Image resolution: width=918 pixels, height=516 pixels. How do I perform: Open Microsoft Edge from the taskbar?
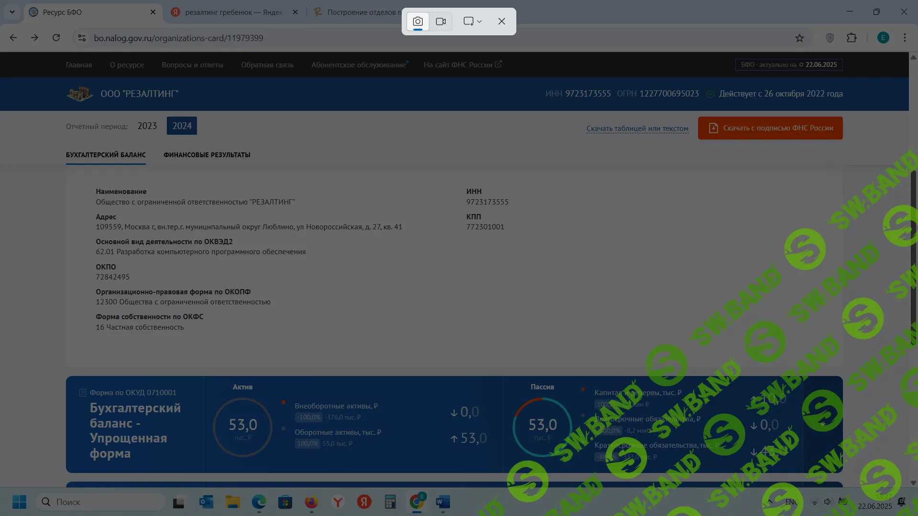click(x=259, y=502)
